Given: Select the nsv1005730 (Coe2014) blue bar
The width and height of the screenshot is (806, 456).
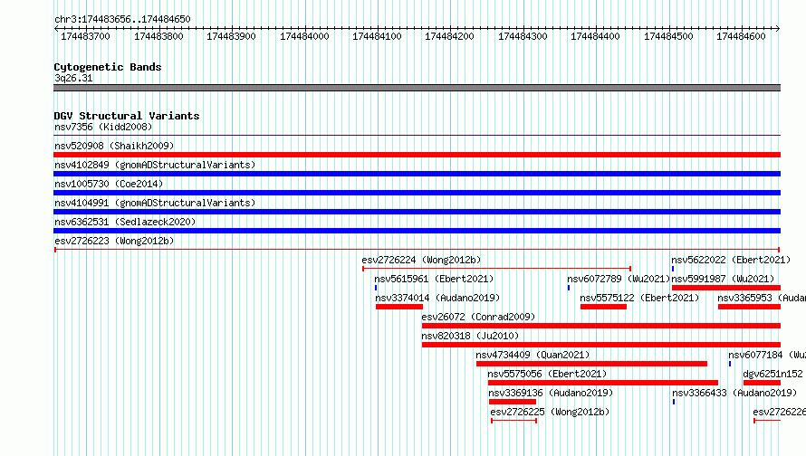Looking at the screenshot, I should pos(417,193).
